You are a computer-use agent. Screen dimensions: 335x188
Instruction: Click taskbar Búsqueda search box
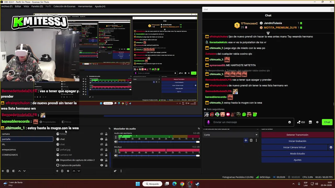click(x=152, y=184)
